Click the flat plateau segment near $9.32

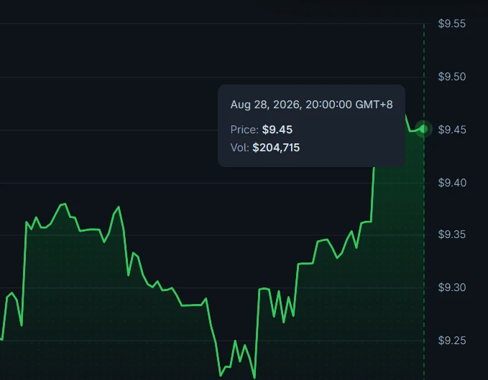click(305, 264)
